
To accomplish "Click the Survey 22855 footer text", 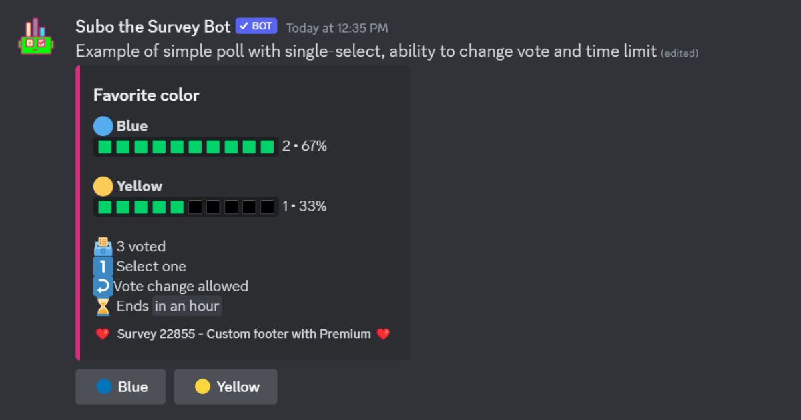I will click(244, 334).
